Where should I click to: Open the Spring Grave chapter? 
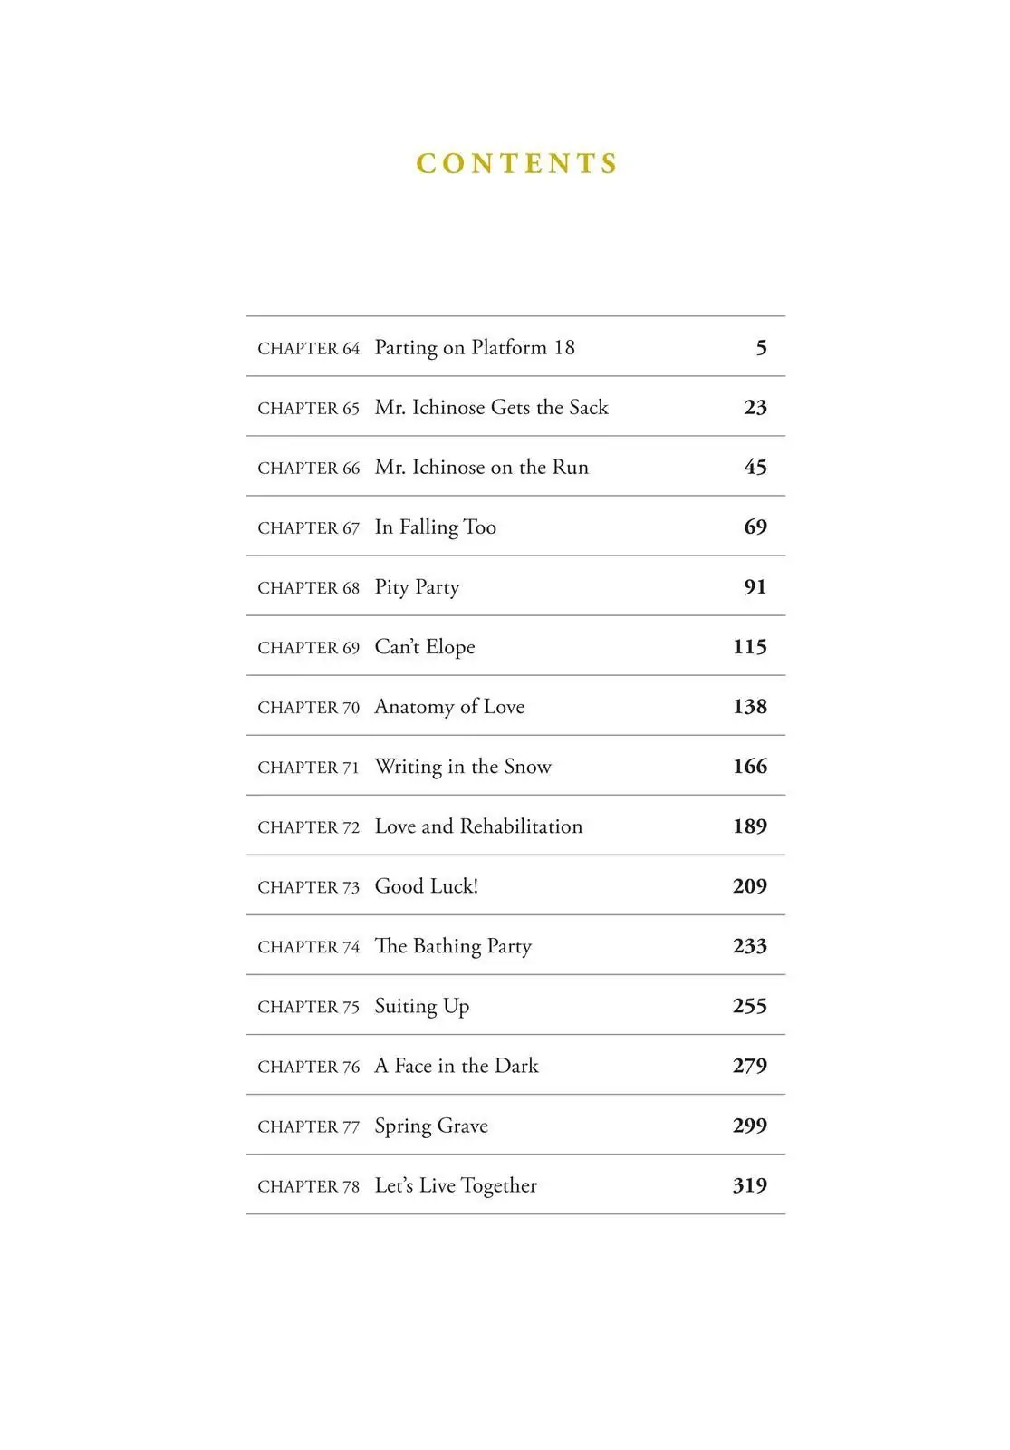tap(515, 1125)
